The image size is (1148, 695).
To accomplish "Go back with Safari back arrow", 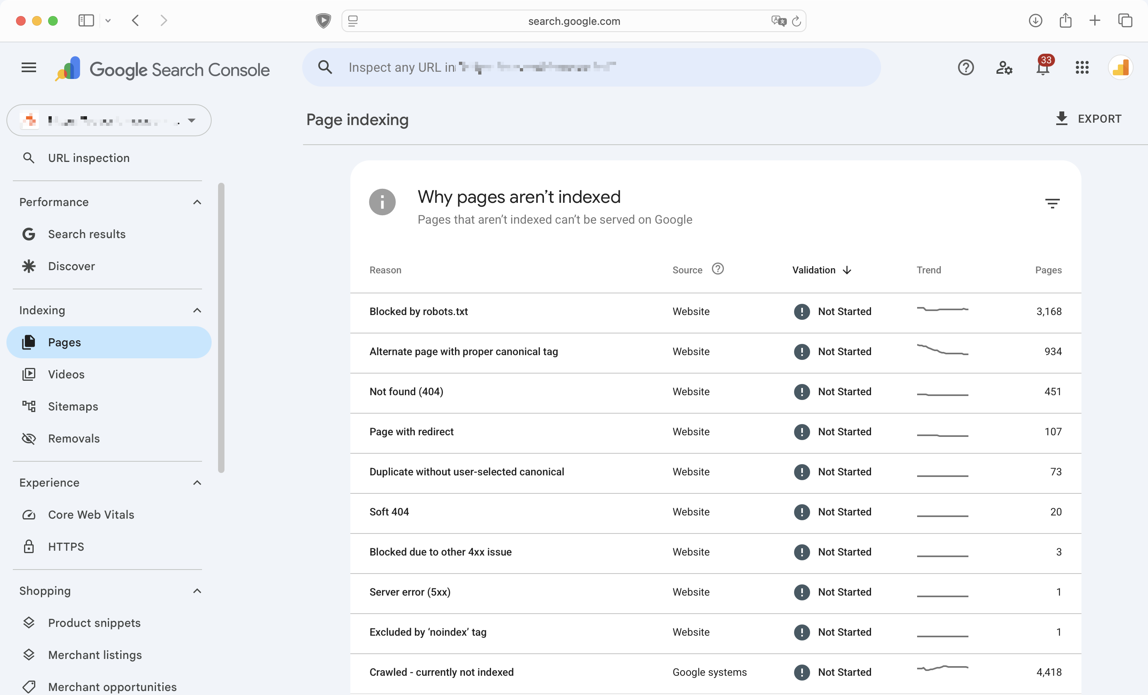I will click(x=135, y=20).
